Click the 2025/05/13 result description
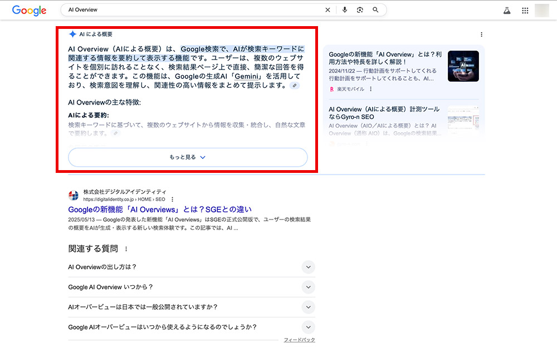This screenshot has width=557, height=348. [189, 223]
